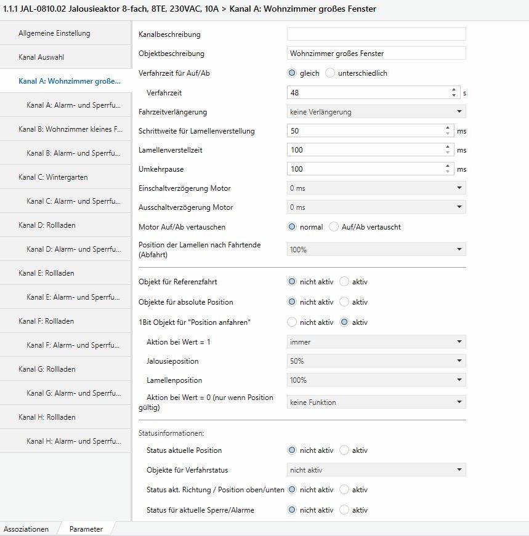Increase Lamellenverstellzeit using the up arrow
The width and height of the screenshot is (529, 536).
pos(448,146)
